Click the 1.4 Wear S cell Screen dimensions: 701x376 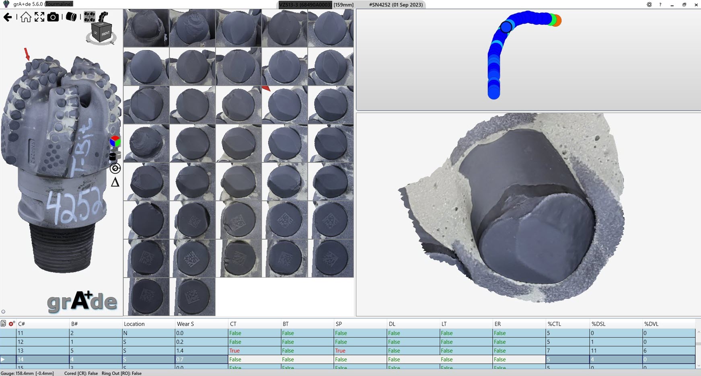pyautogui.click(x=201, y=351)
